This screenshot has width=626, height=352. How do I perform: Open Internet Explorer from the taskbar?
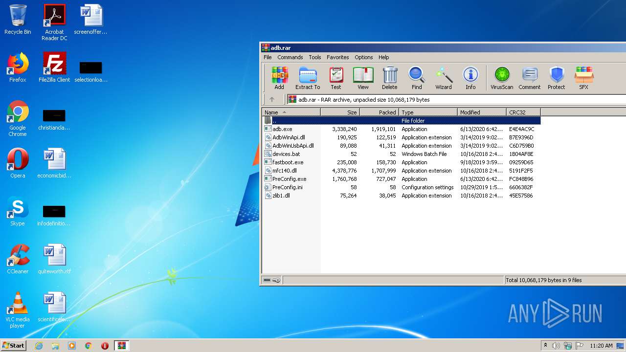pos(39,346)
